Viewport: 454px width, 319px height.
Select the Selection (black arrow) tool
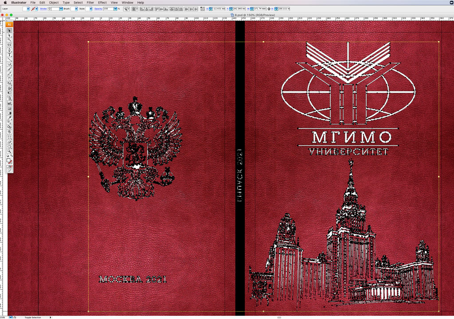[9, 31]
